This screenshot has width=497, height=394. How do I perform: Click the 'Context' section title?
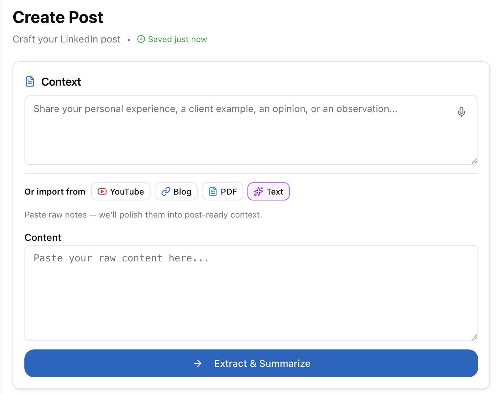click(61, 82)
